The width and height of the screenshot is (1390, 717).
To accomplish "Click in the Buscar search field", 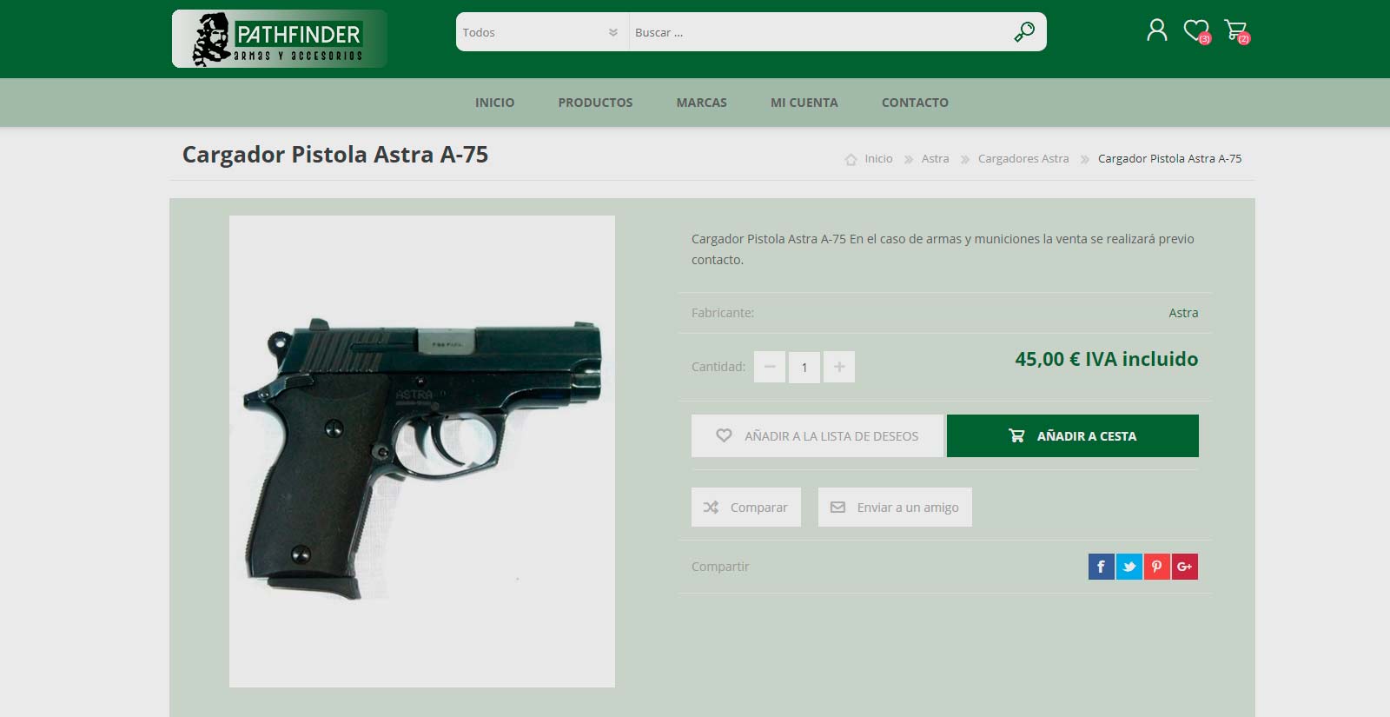I will pos(817,32).
